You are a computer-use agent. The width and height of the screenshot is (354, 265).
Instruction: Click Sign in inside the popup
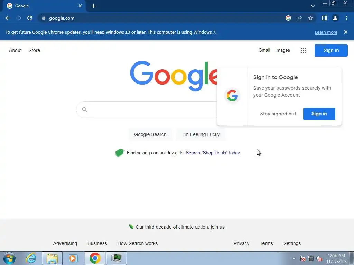[319, 114]
